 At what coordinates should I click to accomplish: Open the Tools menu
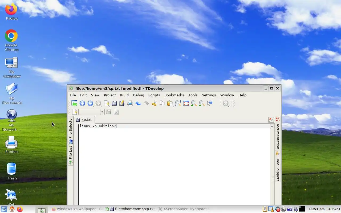pyautogui.click(x=193, y=95)
